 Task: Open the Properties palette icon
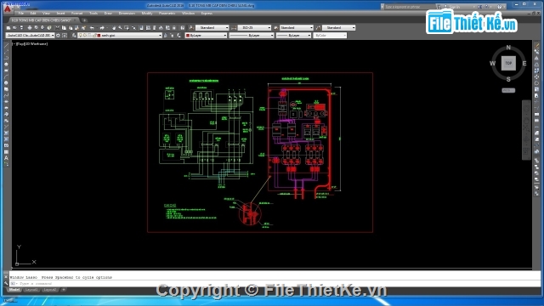tap(141, 28)
